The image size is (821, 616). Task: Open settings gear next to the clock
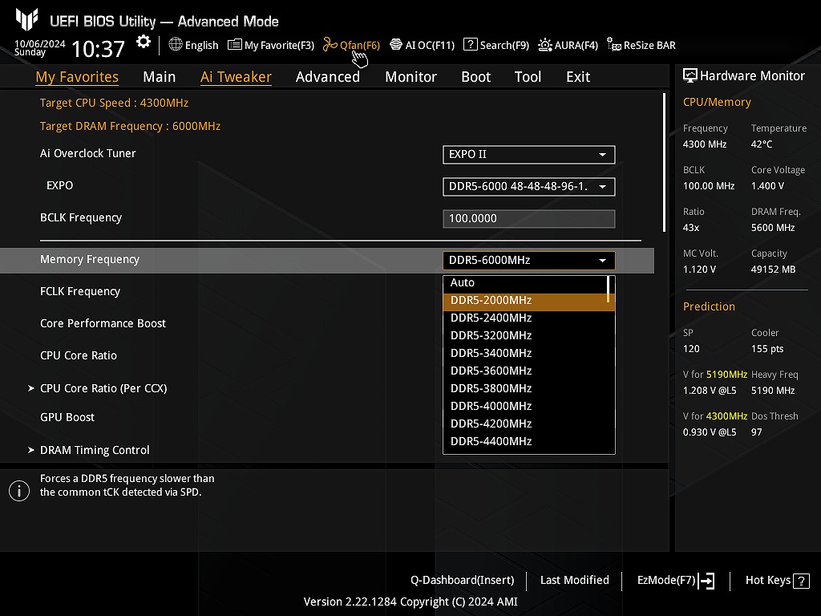click(143, 42)
